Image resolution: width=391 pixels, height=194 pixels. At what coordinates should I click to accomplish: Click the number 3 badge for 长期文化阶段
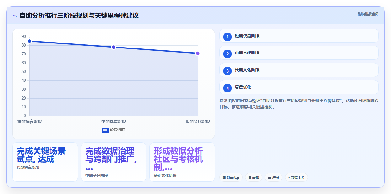[228, 71]
